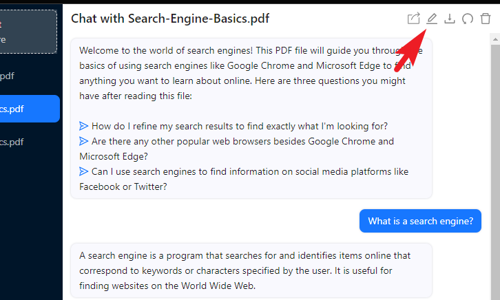The width and height of the screenshot is (500, 300).
Task: Delete the chat with trash icon
Action: 486,19
